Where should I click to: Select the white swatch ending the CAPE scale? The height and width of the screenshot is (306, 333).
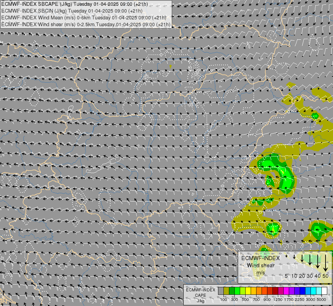click(324, 291)
